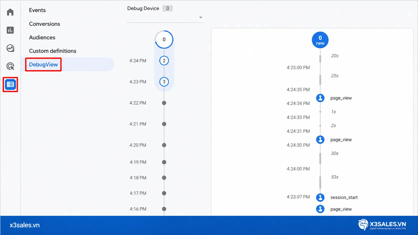418x235 pixels.
Task: Click the session_start event label
Action: (x=344, y=197)
